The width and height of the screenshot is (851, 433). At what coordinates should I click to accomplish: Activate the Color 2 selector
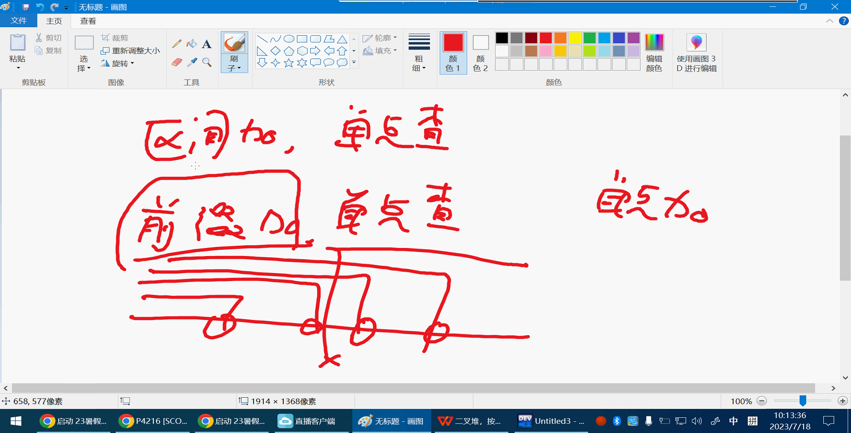(x=480, y=53)
